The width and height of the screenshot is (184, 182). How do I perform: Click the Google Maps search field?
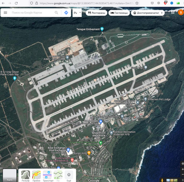(x=32, y=13)
